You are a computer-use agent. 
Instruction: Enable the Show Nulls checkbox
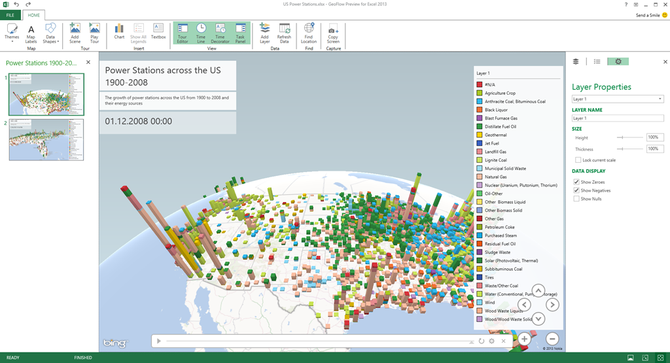pyautogui.click(x=576, y=199)
